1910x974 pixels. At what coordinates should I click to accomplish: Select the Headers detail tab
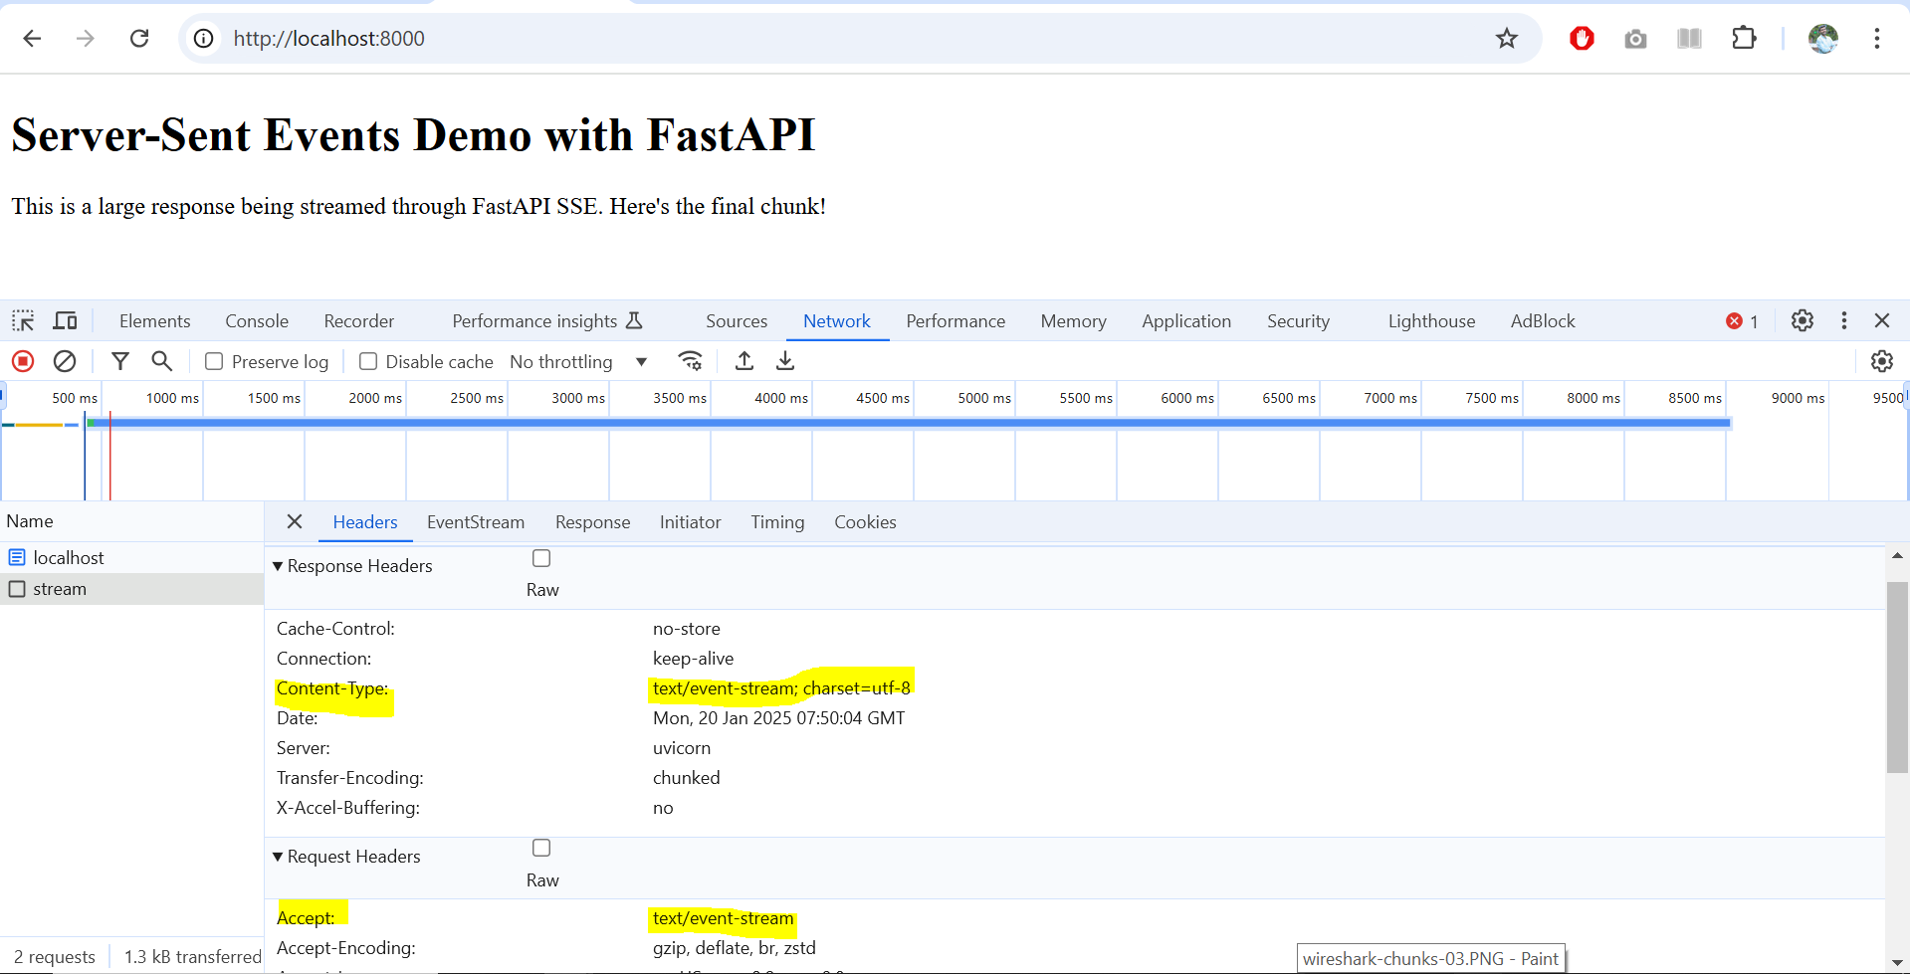click(x=365, y=522)
